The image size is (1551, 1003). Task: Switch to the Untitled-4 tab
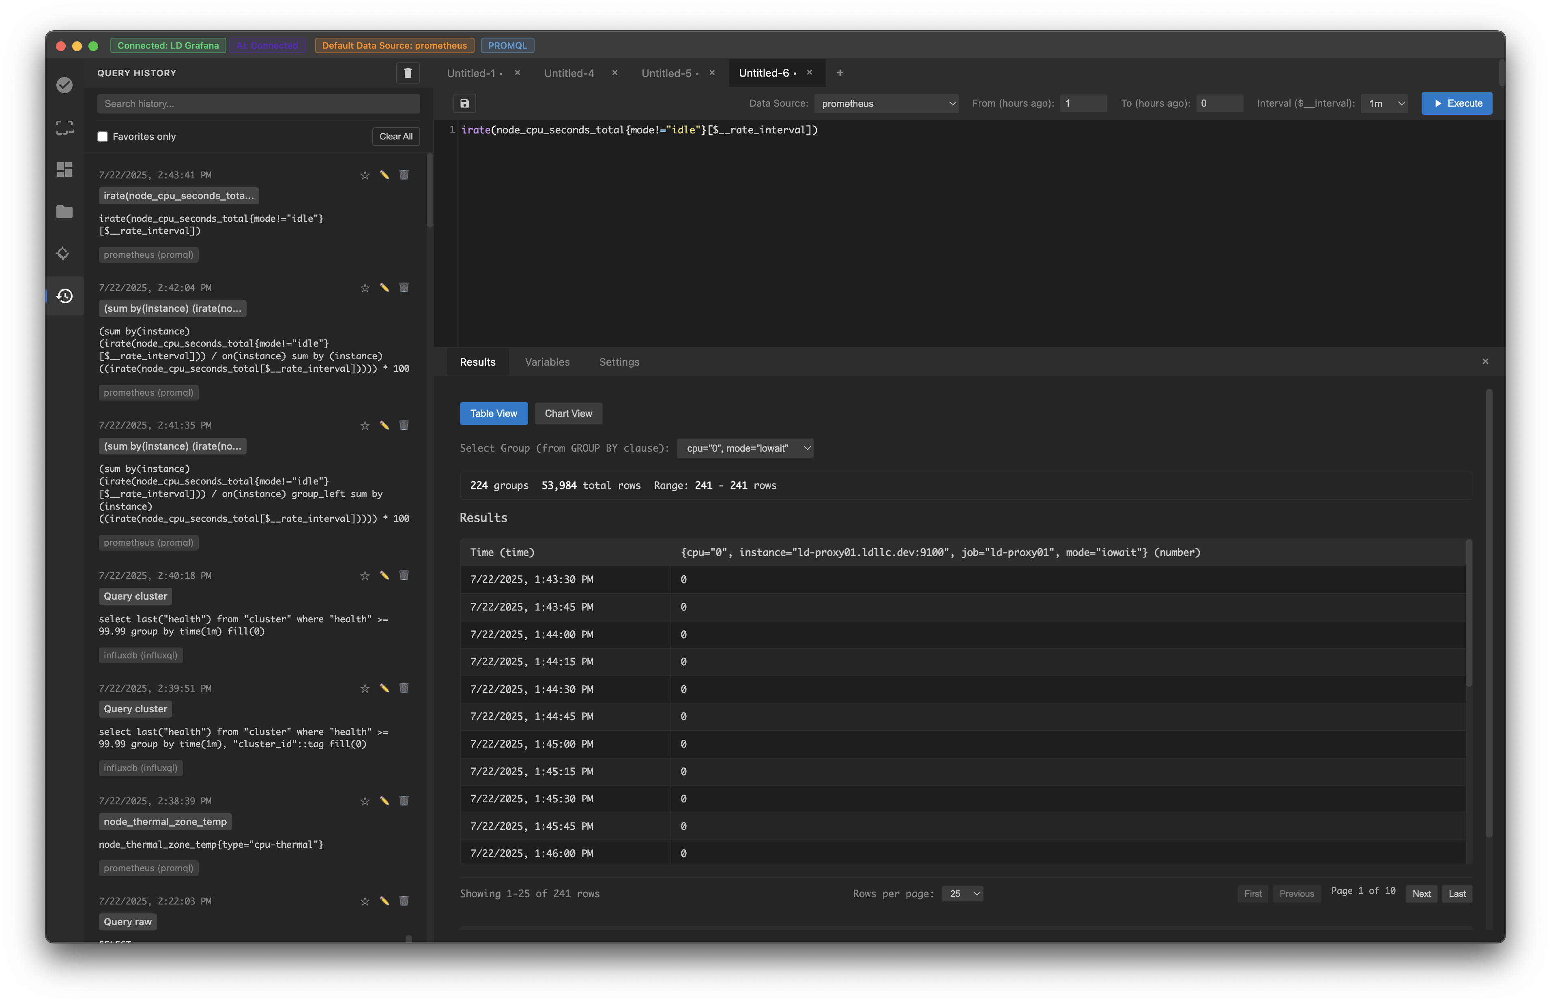tap(569, 73)
